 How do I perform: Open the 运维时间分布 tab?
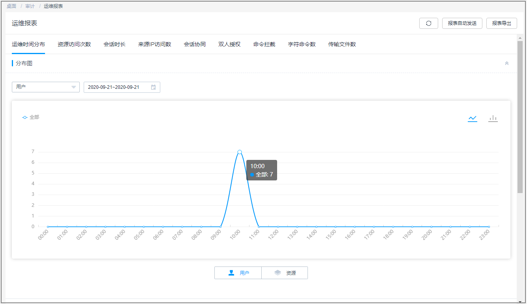28,44
